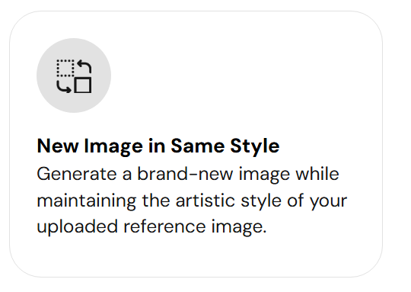Click the lower curved arrow in icon
Image resolution: width=411 pixels, height=292 pixels.
[x=64, y=87]
